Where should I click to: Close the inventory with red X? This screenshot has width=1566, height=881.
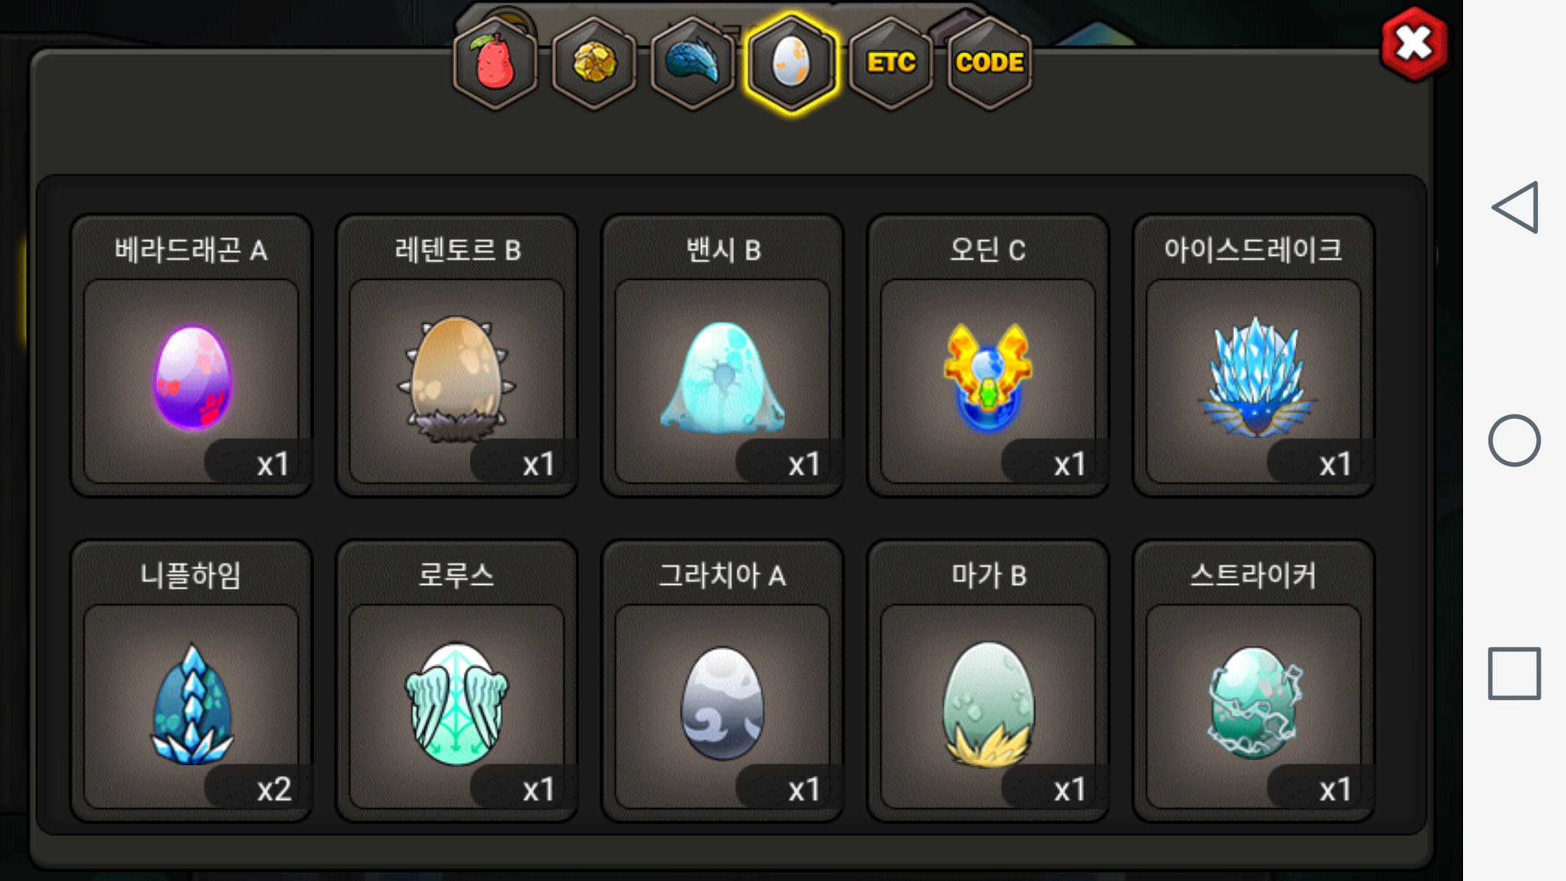(1414, 44)
